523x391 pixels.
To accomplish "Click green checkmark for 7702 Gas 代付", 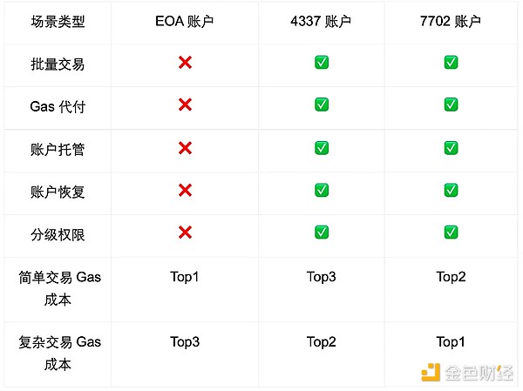I will [451, 104].
